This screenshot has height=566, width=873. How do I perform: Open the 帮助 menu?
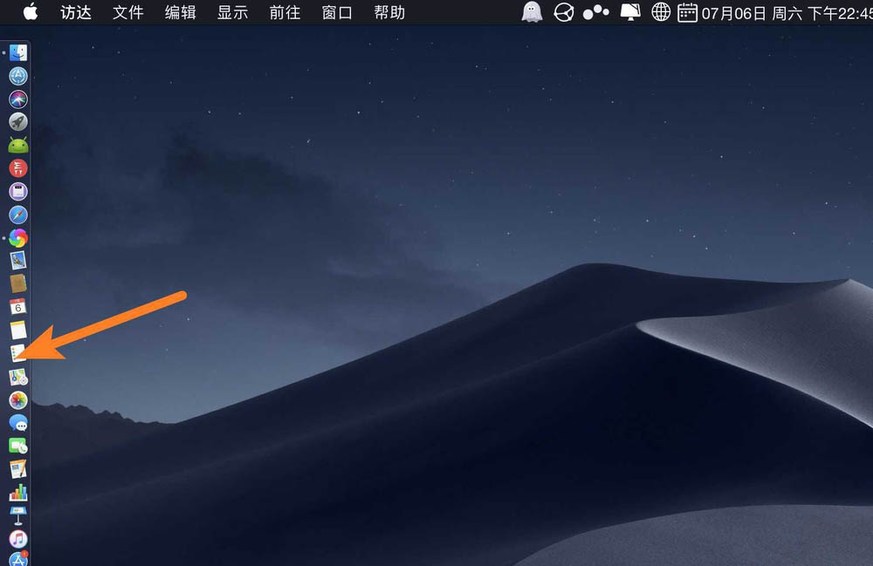tap(389, 12)
